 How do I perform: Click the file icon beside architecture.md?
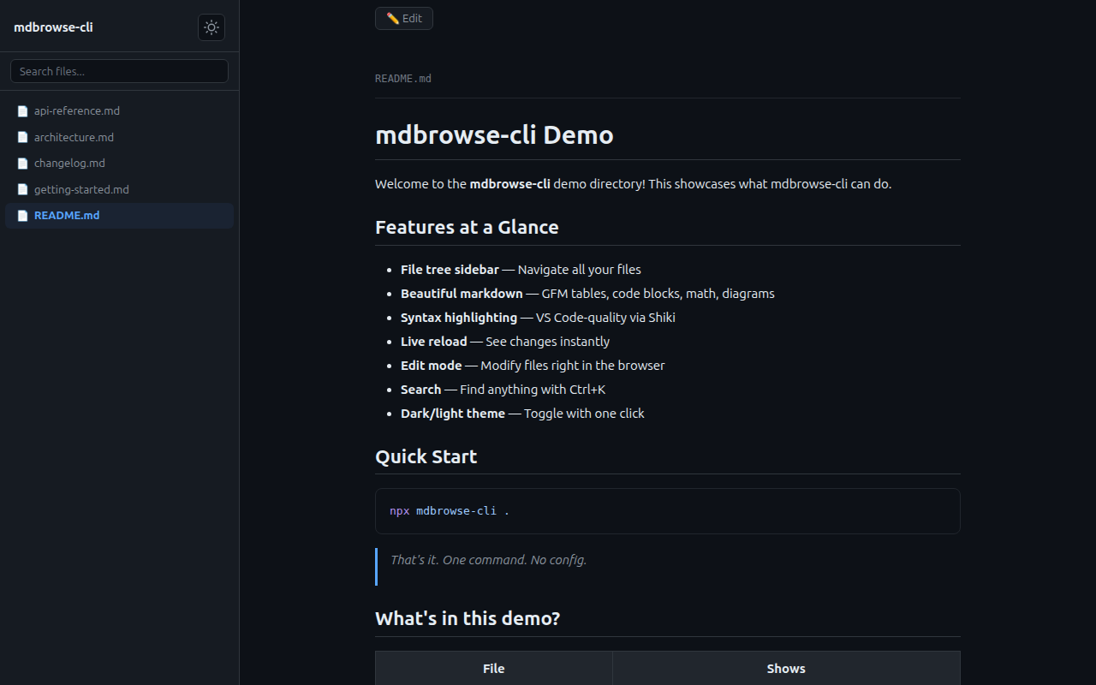[x=23, y=137]
